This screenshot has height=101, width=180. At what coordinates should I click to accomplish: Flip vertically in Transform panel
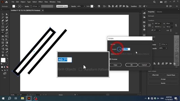tap(171, 30)
